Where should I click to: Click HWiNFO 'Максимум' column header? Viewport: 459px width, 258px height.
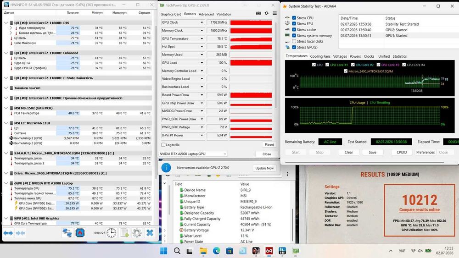(119, 12)
